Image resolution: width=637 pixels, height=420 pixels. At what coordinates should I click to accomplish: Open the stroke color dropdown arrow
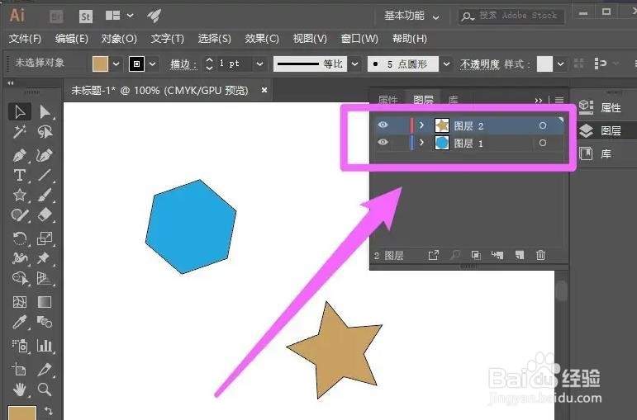152,64
